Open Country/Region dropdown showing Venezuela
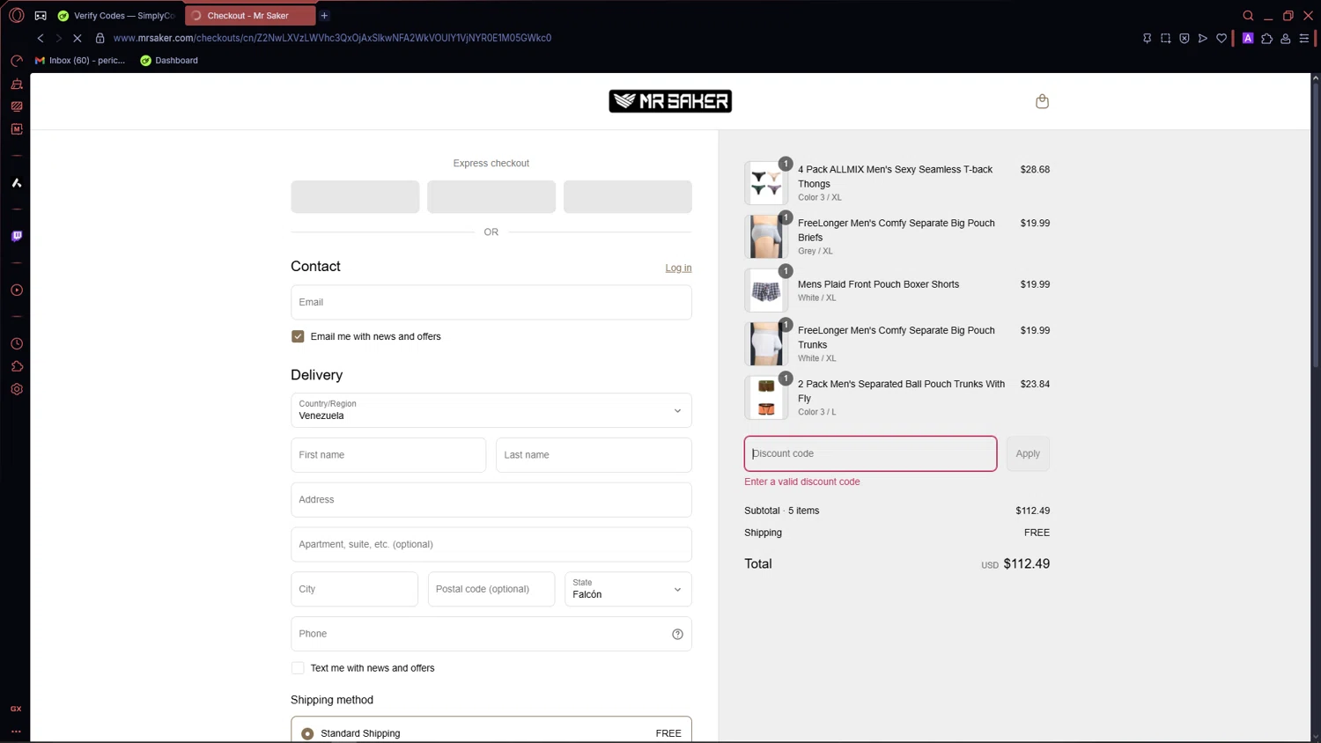 click(491, 410)
